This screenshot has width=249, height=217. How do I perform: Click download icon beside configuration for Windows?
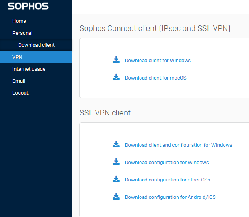(x=116, y=162)
